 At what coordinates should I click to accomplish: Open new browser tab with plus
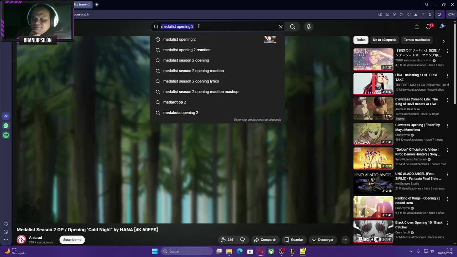[96, 5]
